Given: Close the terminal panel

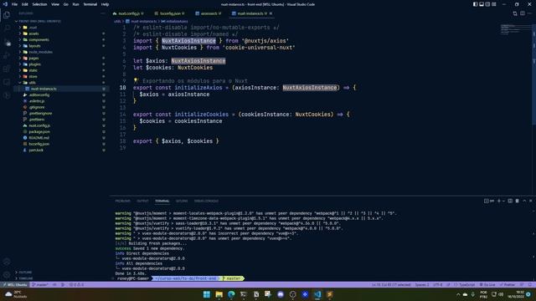Looking at the screenshot, I should tap(530, 201).
